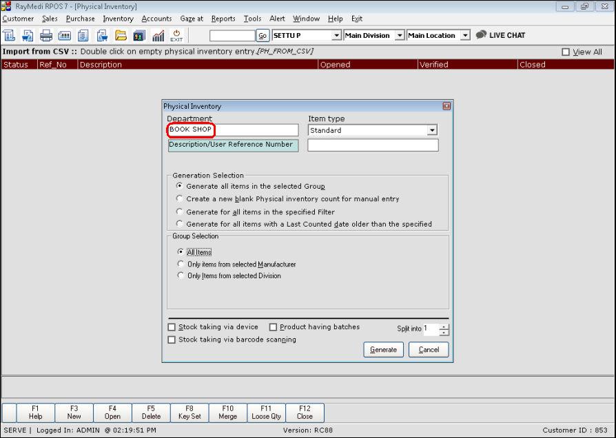Click the EXIT power toolbar icon
The image size is (616, 438).
(x=176, y=35)
